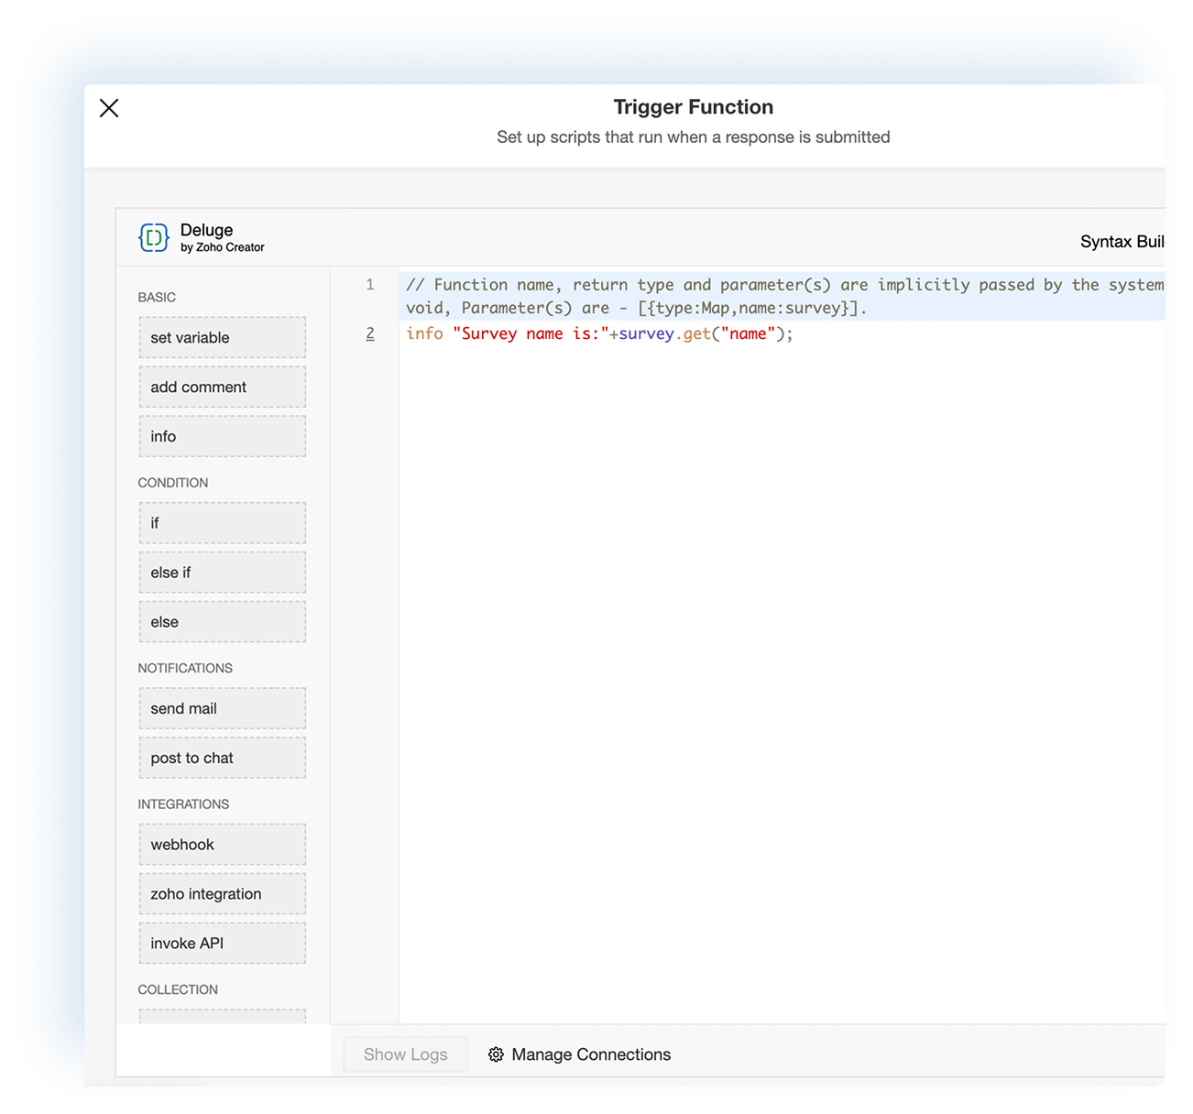1193x1114 pixels.
Task: Select the info statement block
Action: coord(222,436)
